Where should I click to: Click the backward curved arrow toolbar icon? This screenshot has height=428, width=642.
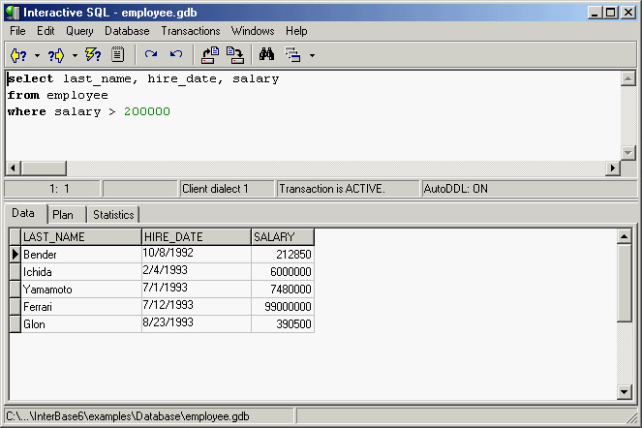[175, 54]
